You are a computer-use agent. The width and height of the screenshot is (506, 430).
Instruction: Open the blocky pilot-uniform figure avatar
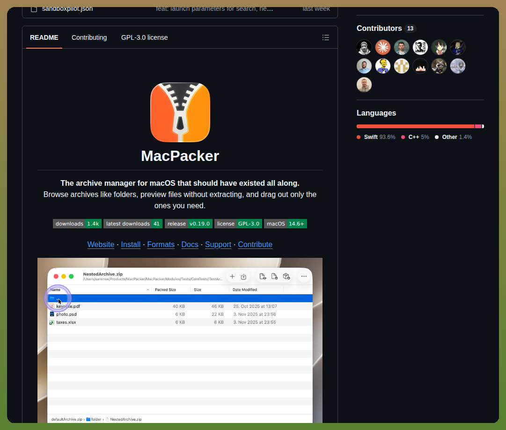pos(458,47)
